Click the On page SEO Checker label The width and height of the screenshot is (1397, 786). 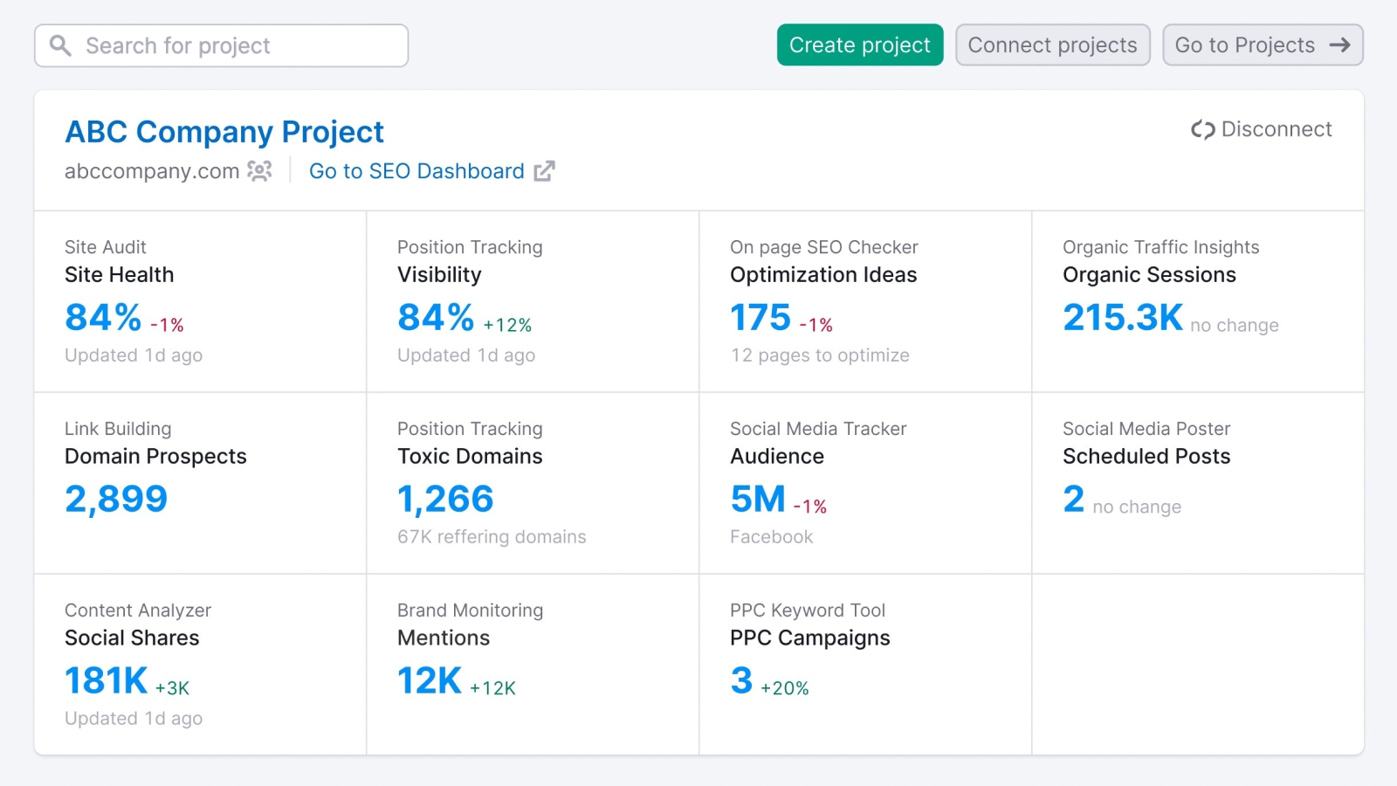pos(824,247)
